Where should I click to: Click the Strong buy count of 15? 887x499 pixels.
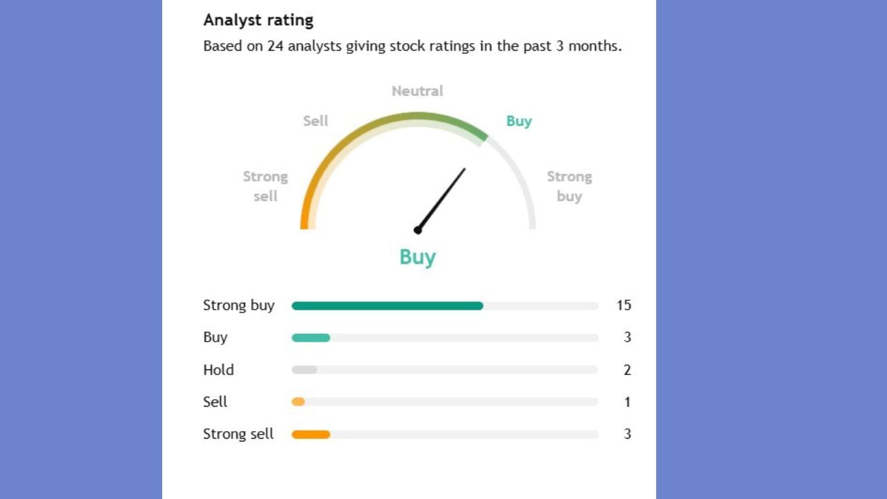624,306
